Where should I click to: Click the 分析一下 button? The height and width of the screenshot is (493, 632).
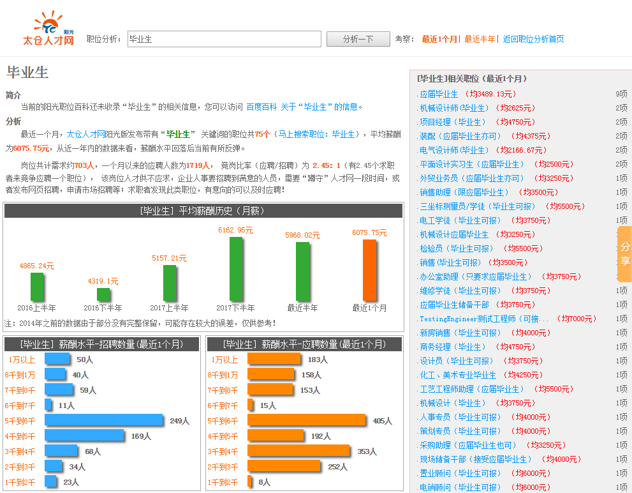[x=358, y=38]
